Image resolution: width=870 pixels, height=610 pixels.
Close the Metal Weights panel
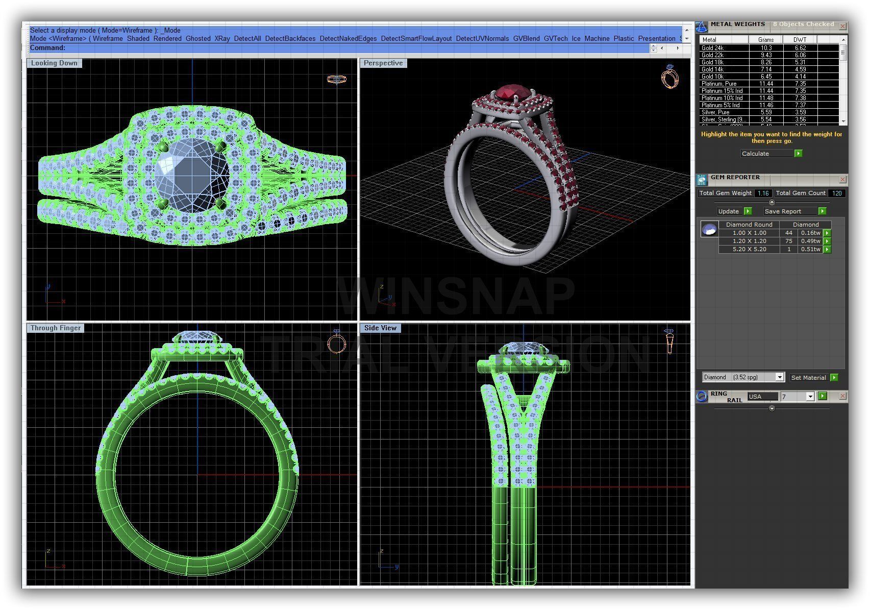[842, 26]
